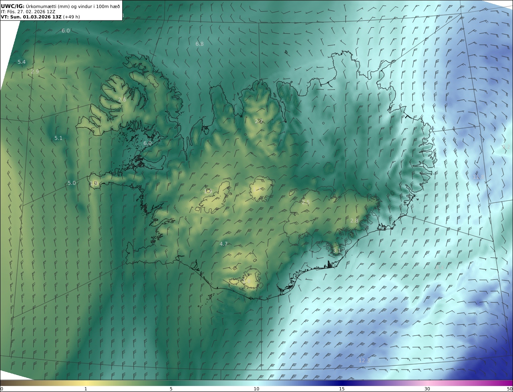Click the colorbar tick label 50

click(510, 389)
